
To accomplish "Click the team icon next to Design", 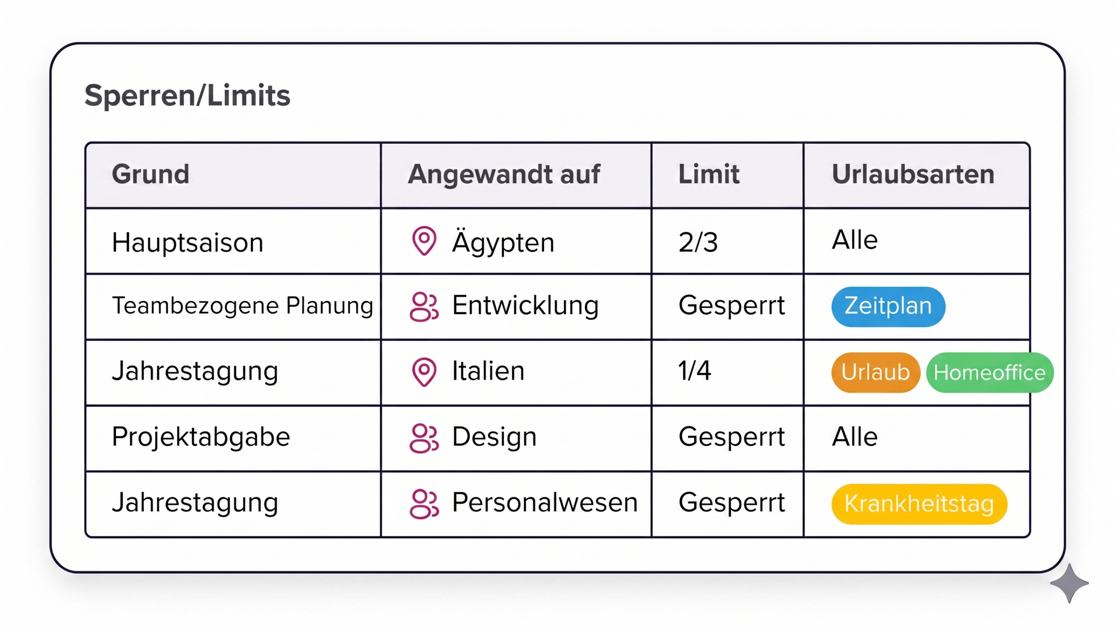I will 424,438.
